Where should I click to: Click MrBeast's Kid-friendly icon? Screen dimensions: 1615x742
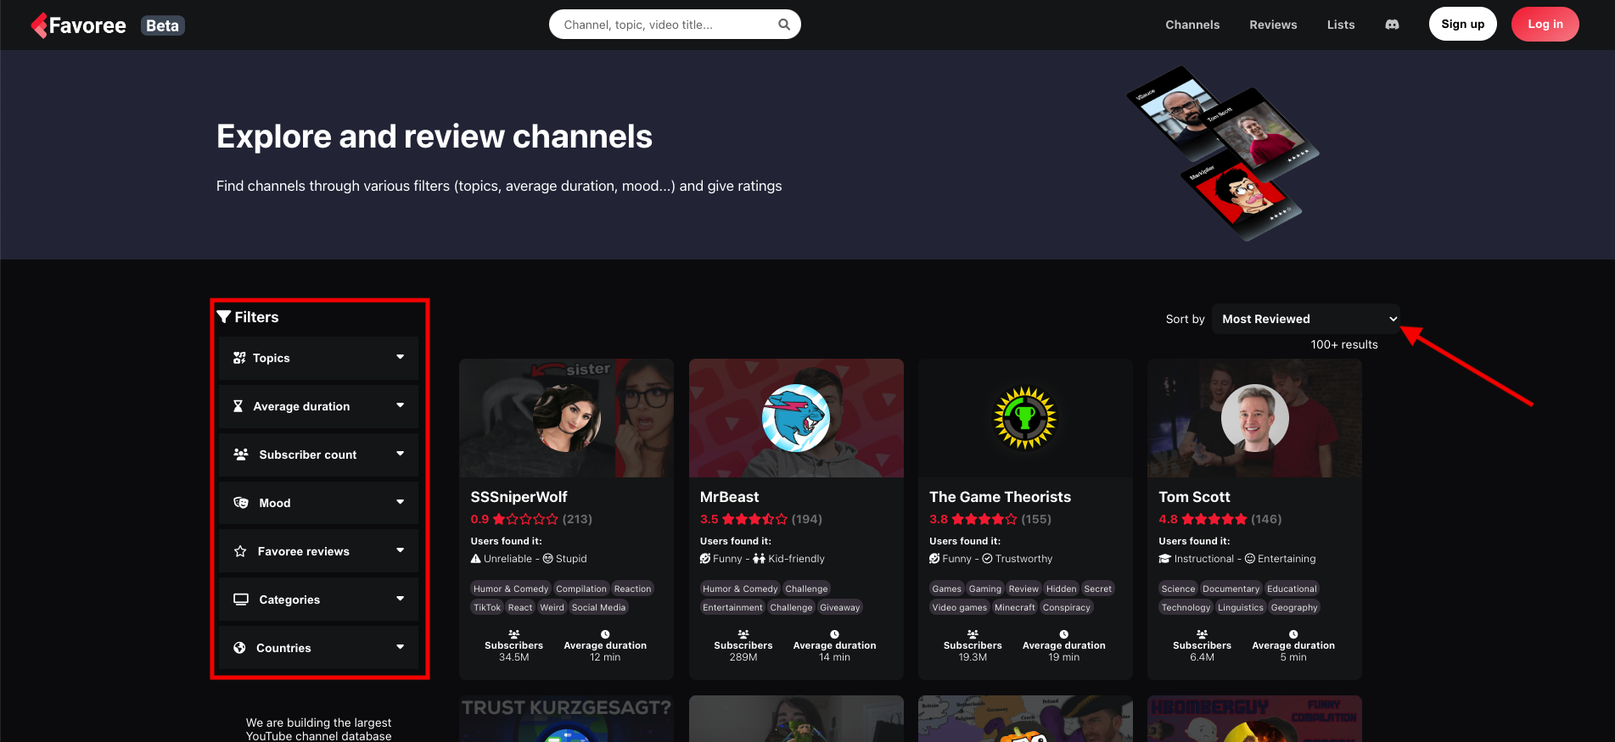759,559
